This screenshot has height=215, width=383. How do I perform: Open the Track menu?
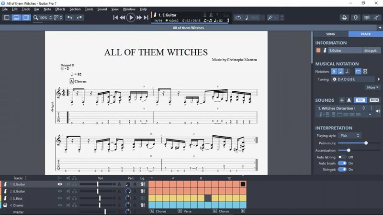(26, 9)
